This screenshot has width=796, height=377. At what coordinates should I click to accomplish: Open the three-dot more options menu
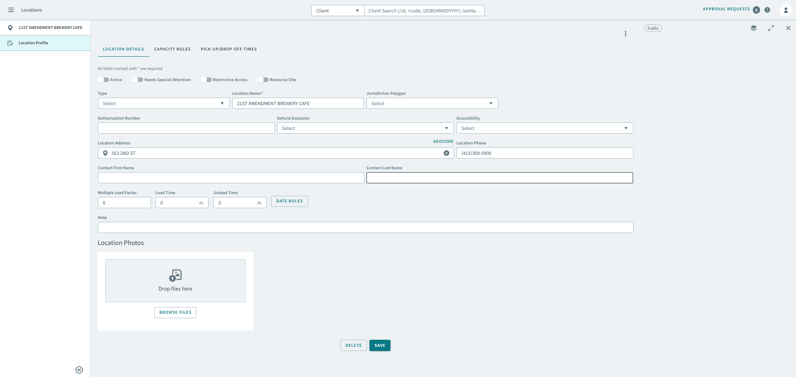(626, 34)
